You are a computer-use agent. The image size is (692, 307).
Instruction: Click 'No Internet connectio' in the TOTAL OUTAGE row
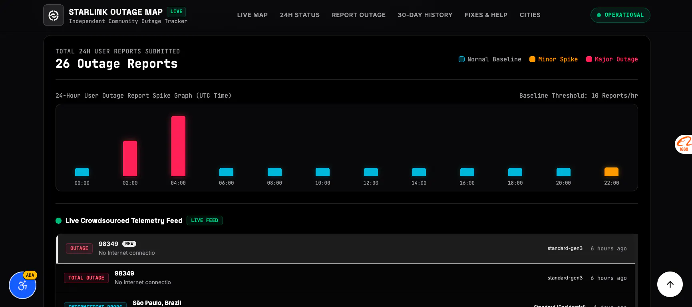coord(143,282)
